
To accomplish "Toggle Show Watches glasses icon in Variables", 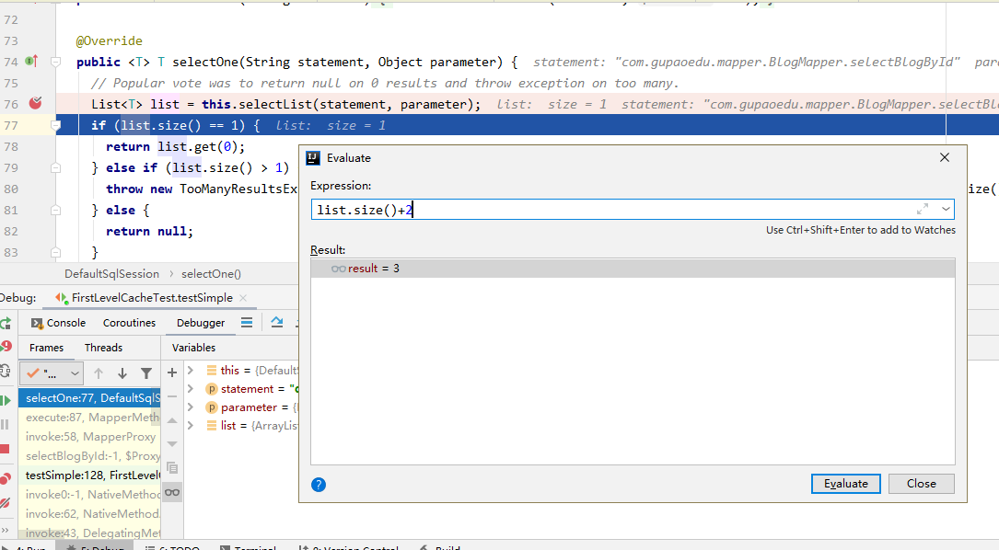I will (x=172, y=492).
